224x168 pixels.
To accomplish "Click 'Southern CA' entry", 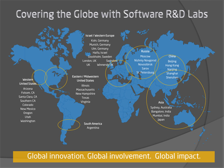I will (x=28, y=101).
